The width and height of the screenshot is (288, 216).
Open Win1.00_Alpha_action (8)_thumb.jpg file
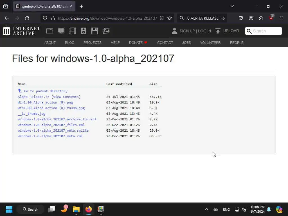click(51, 108)
